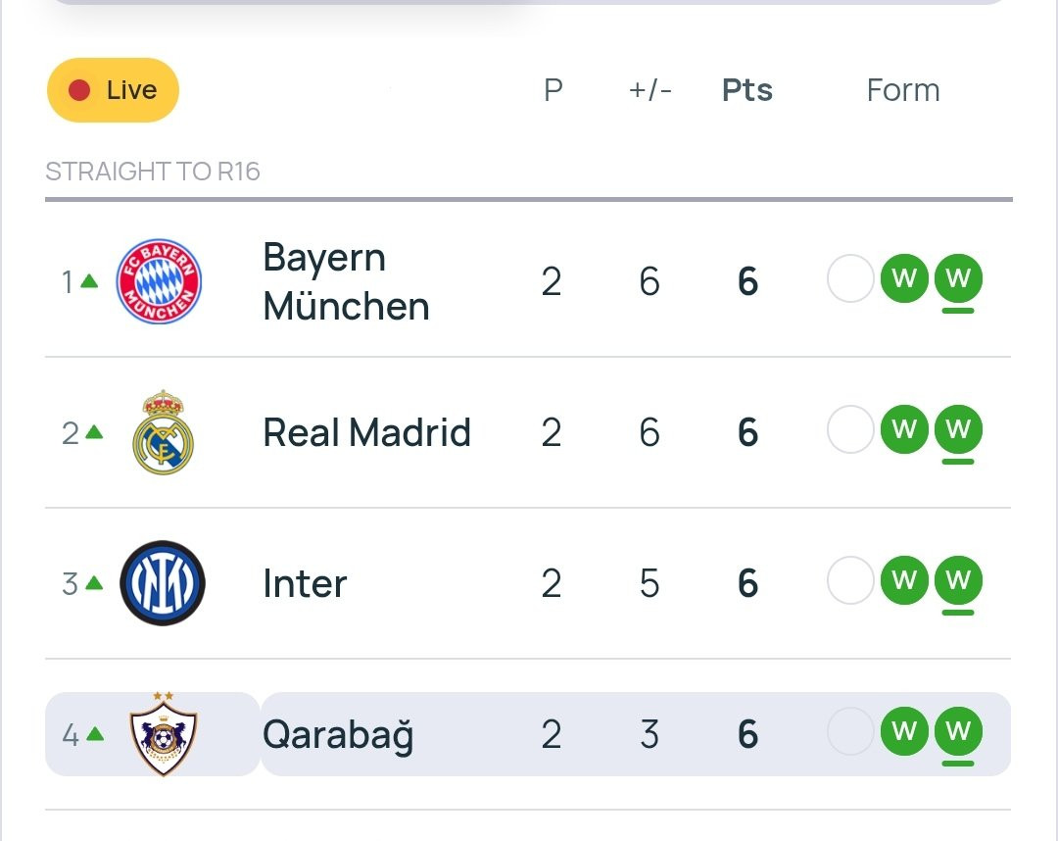Image resolution: width=1058 pixels, height=841 pixels.
Task: Click Real Madrid's empty form circle
Action: 850,429
